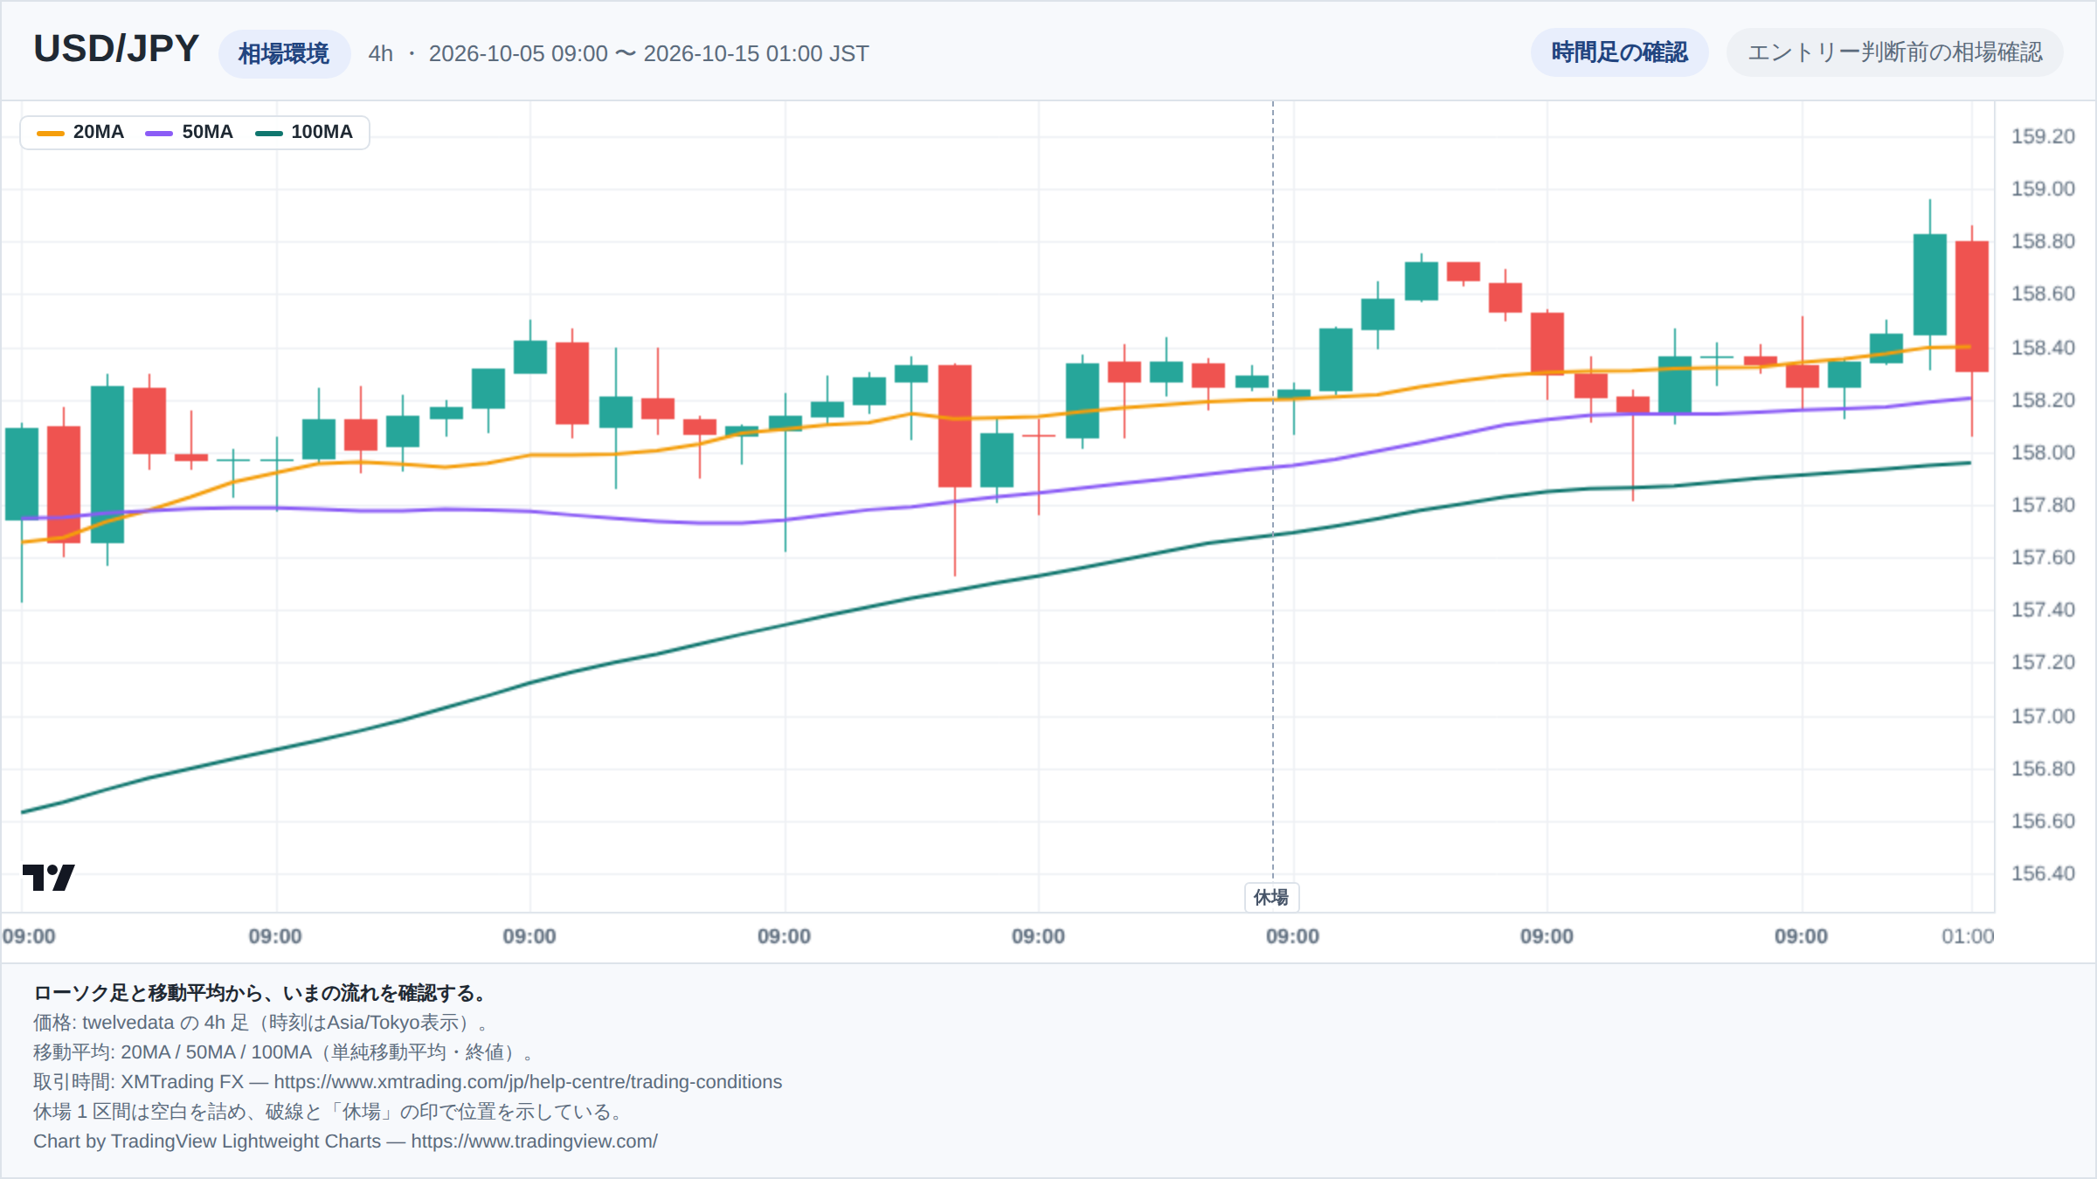Click the last red candlestick near 158.80

[x=1972, y=307]
